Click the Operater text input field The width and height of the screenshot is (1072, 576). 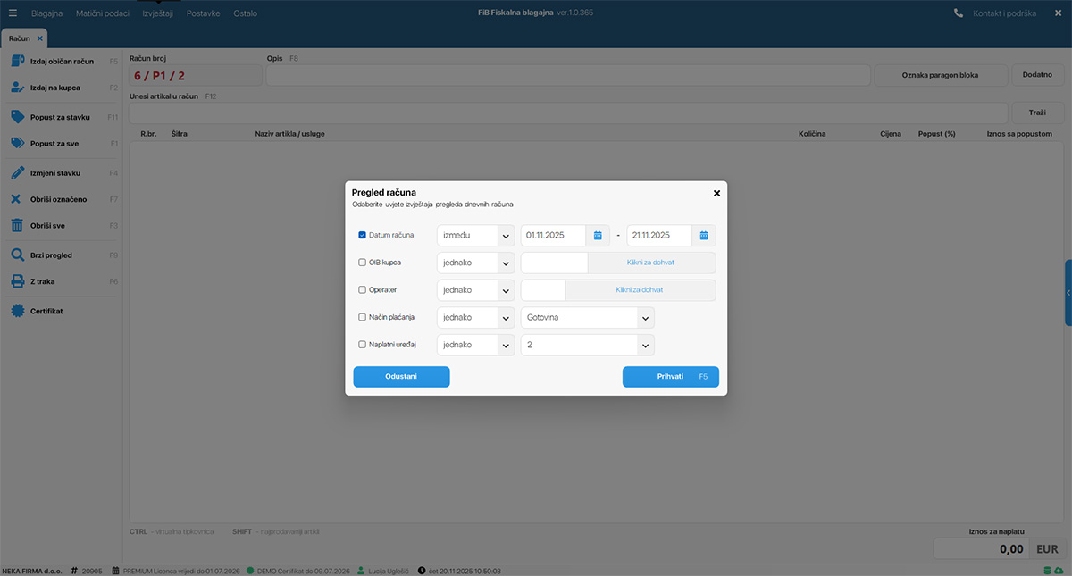coord(543,290)
